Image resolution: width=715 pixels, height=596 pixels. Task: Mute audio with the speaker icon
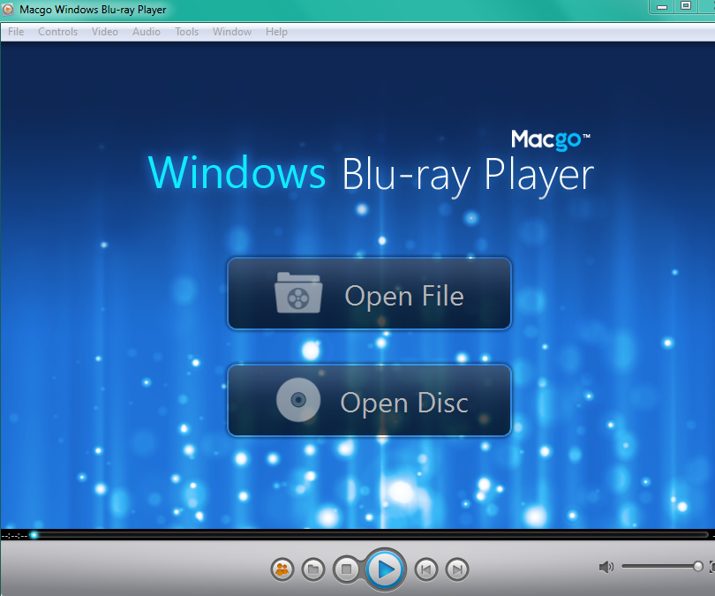click(x=606, y=567)
